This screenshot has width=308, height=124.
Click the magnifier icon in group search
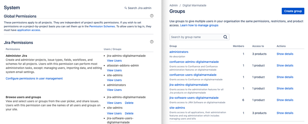click(x=225, y=37)
